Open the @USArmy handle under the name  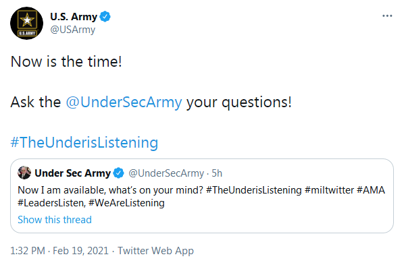[x=73, y=30]
